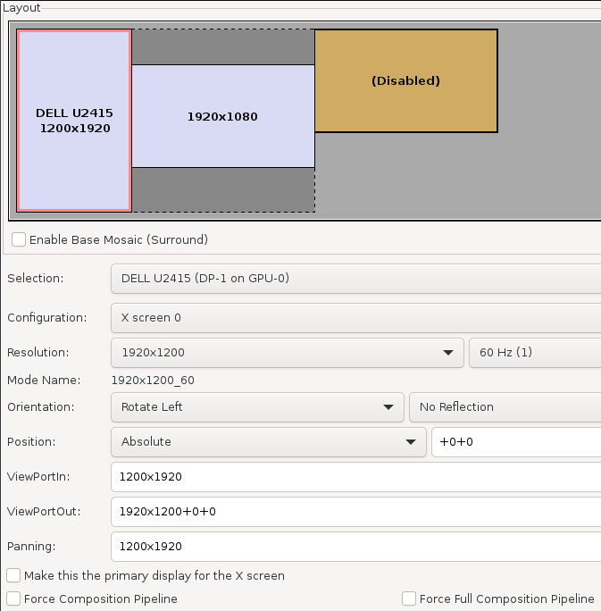Open the Configuration dropdown showing X screen 0

pyautogui.click(x=356, y=318)
